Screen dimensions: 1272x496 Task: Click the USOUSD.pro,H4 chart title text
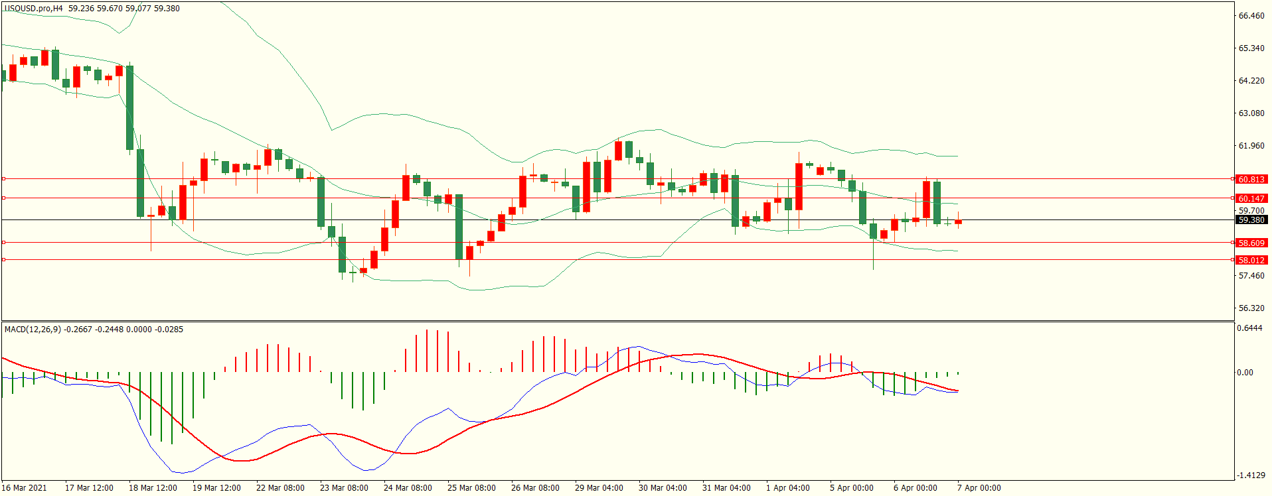(34, 9)
